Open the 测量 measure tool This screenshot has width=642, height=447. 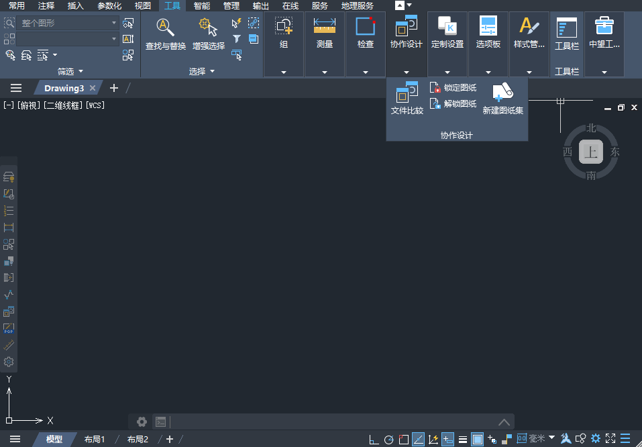325,34
